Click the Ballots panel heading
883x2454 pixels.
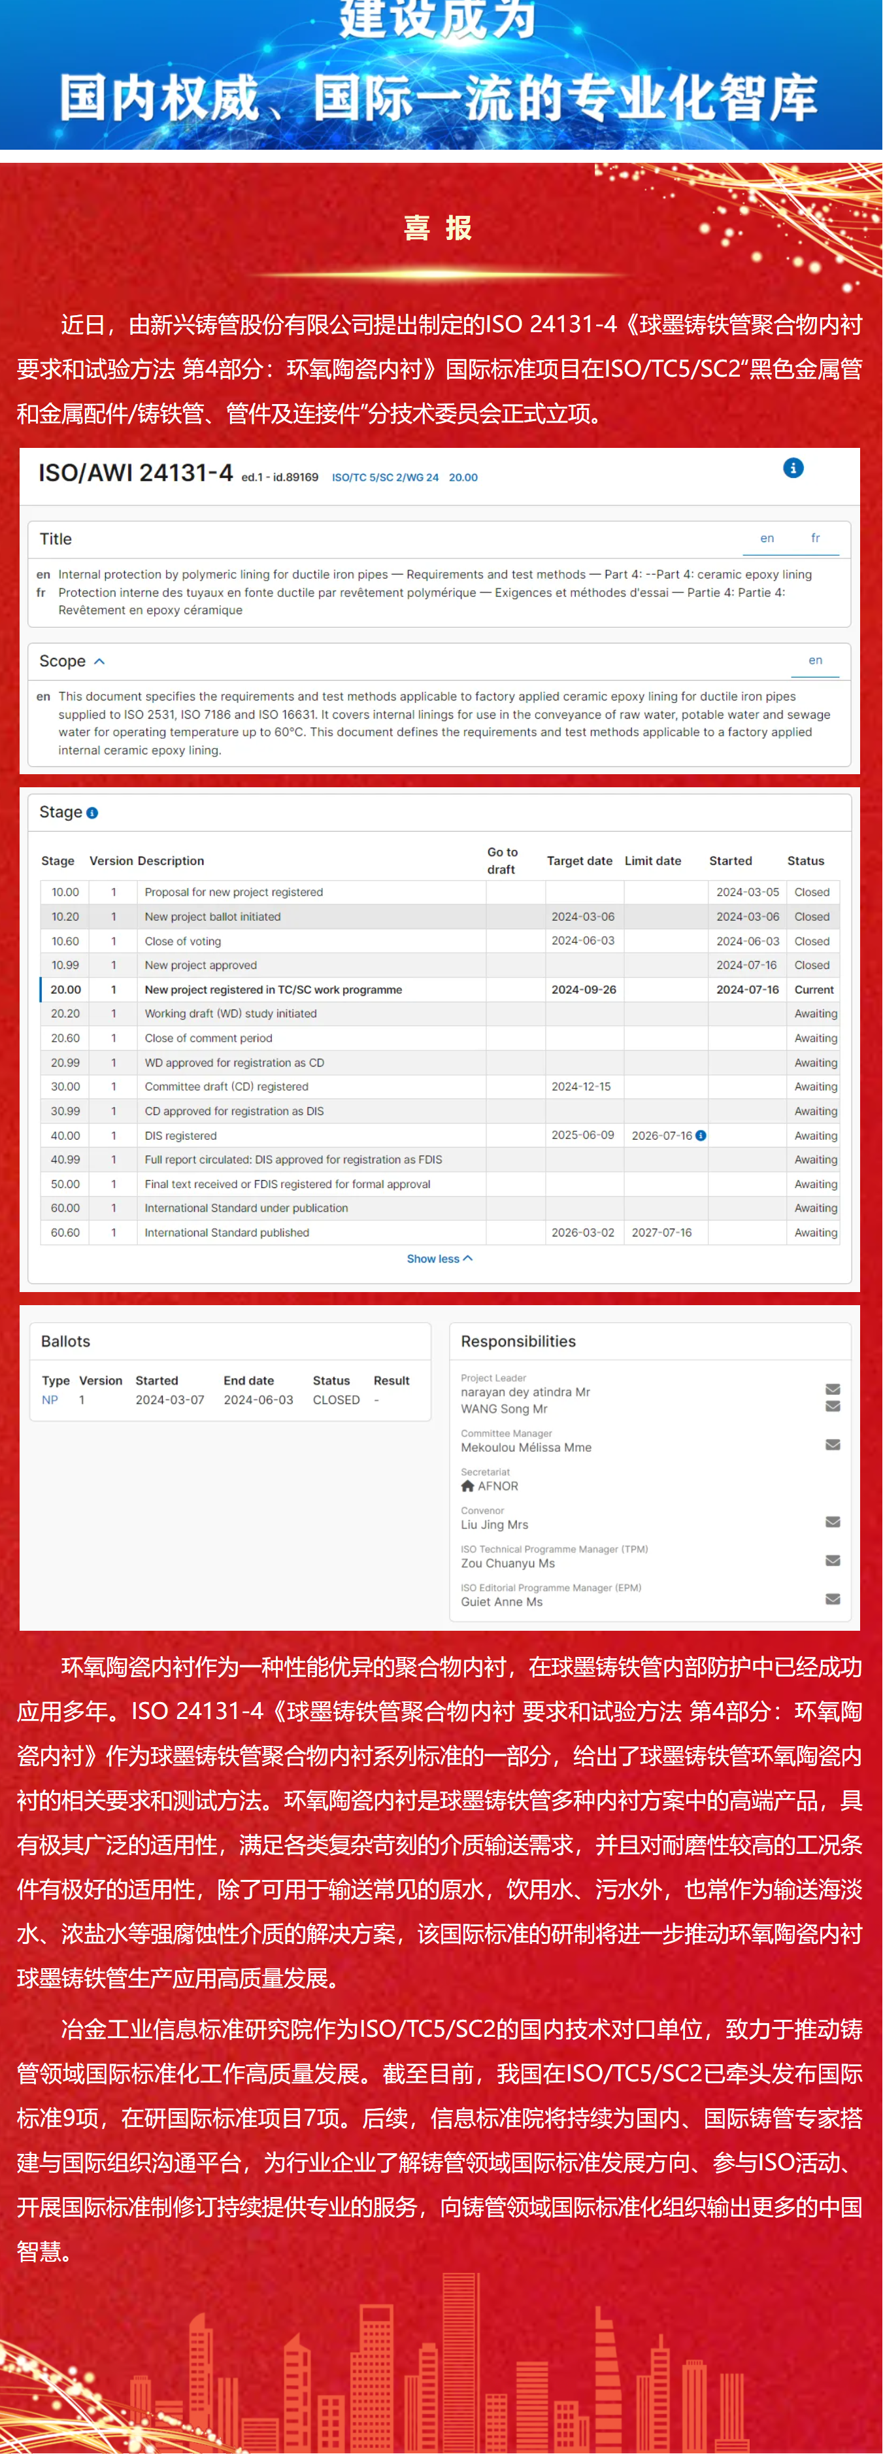(x=66, y=1341)
